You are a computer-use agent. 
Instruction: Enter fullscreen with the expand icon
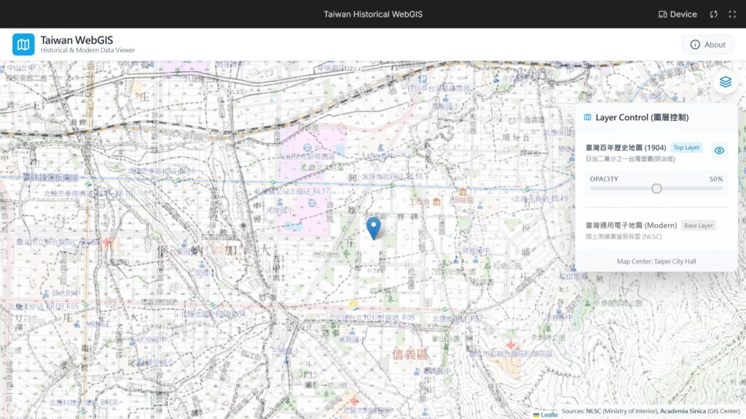pos(732,14)
